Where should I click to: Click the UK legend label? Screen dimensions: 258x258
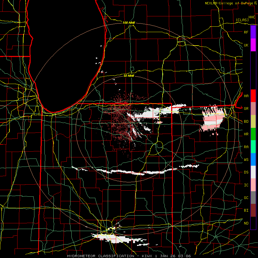click(x=246, y=45)
